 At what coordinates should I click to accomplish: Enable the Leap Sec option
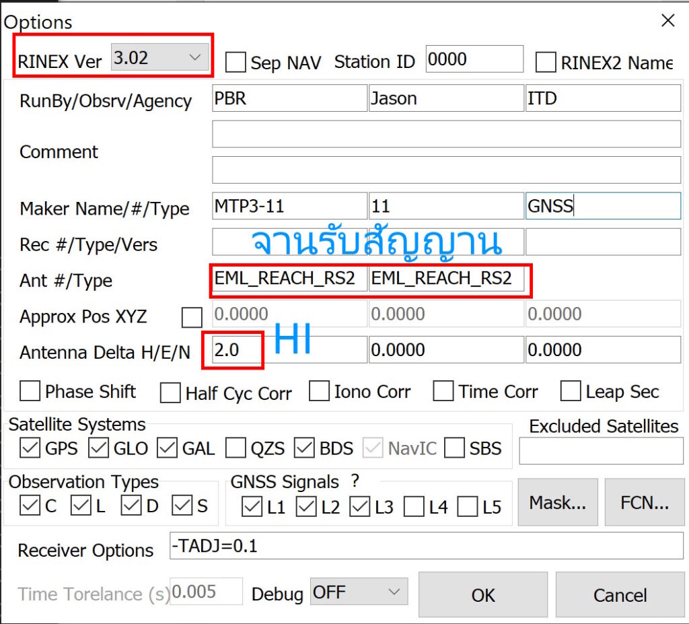point(570,391)
